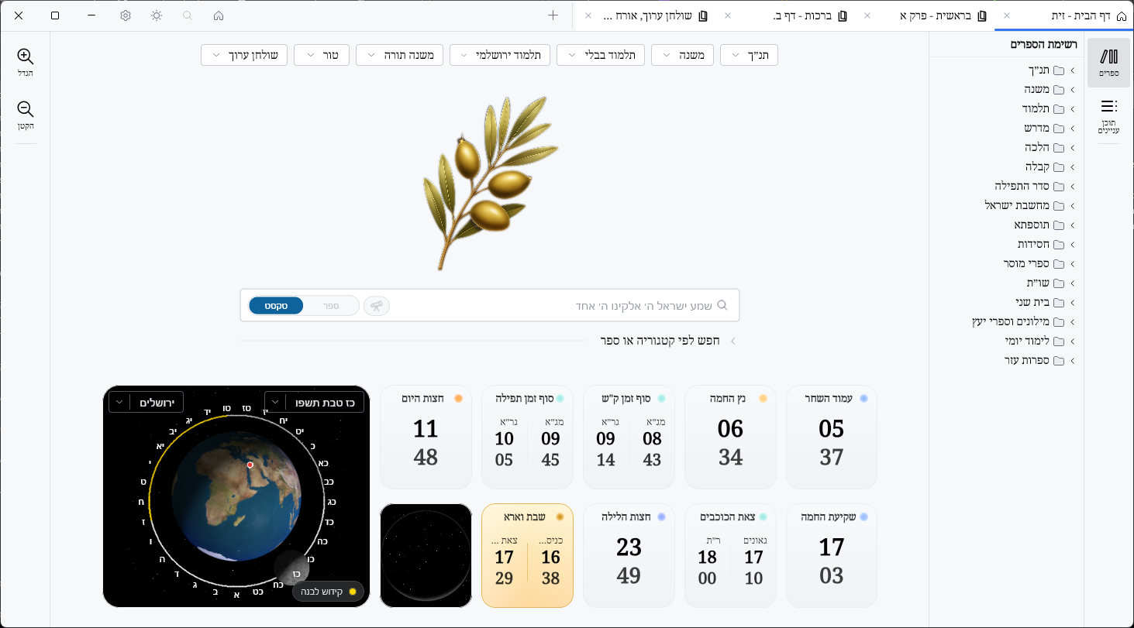The height and width of the screenshot is (628, 1134).
Task: Click the סוף זמן ק"ש card
Action: 629,438
